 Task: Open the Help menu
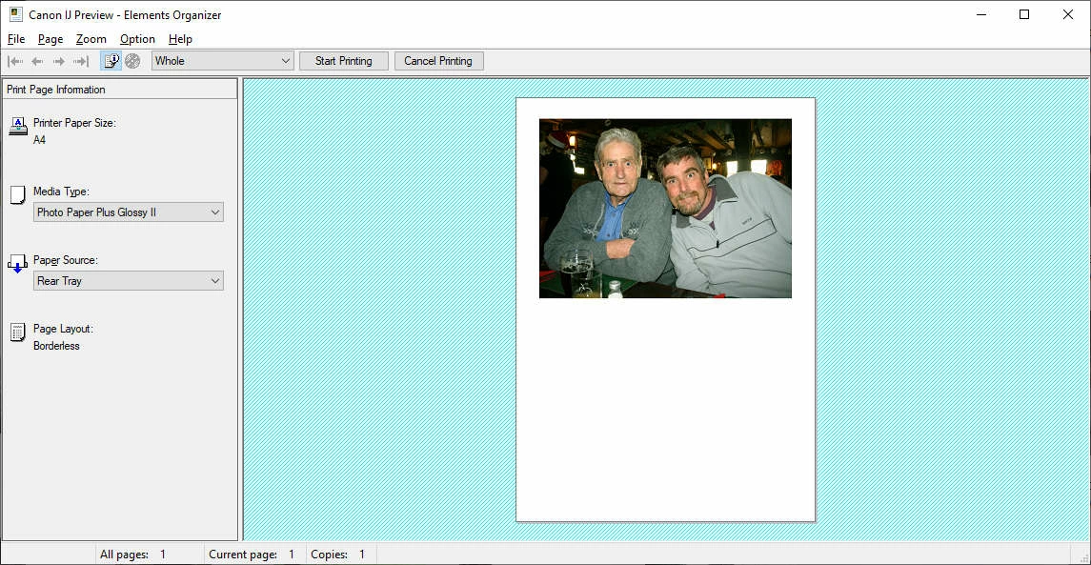[x=180, y=39]
